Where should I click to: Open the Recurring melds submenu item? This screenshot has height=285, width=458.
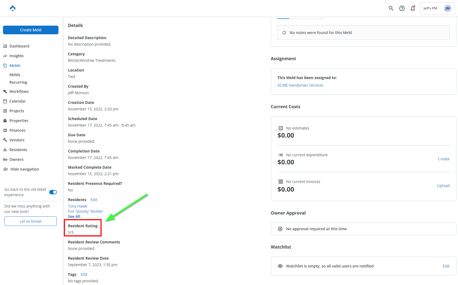pos(18,82)
